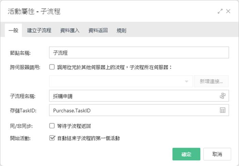This screenshot has height=166, width=239.
Task: Click the process picker icon in 子流程名稱 field
Action: click(x=223, y=96)
